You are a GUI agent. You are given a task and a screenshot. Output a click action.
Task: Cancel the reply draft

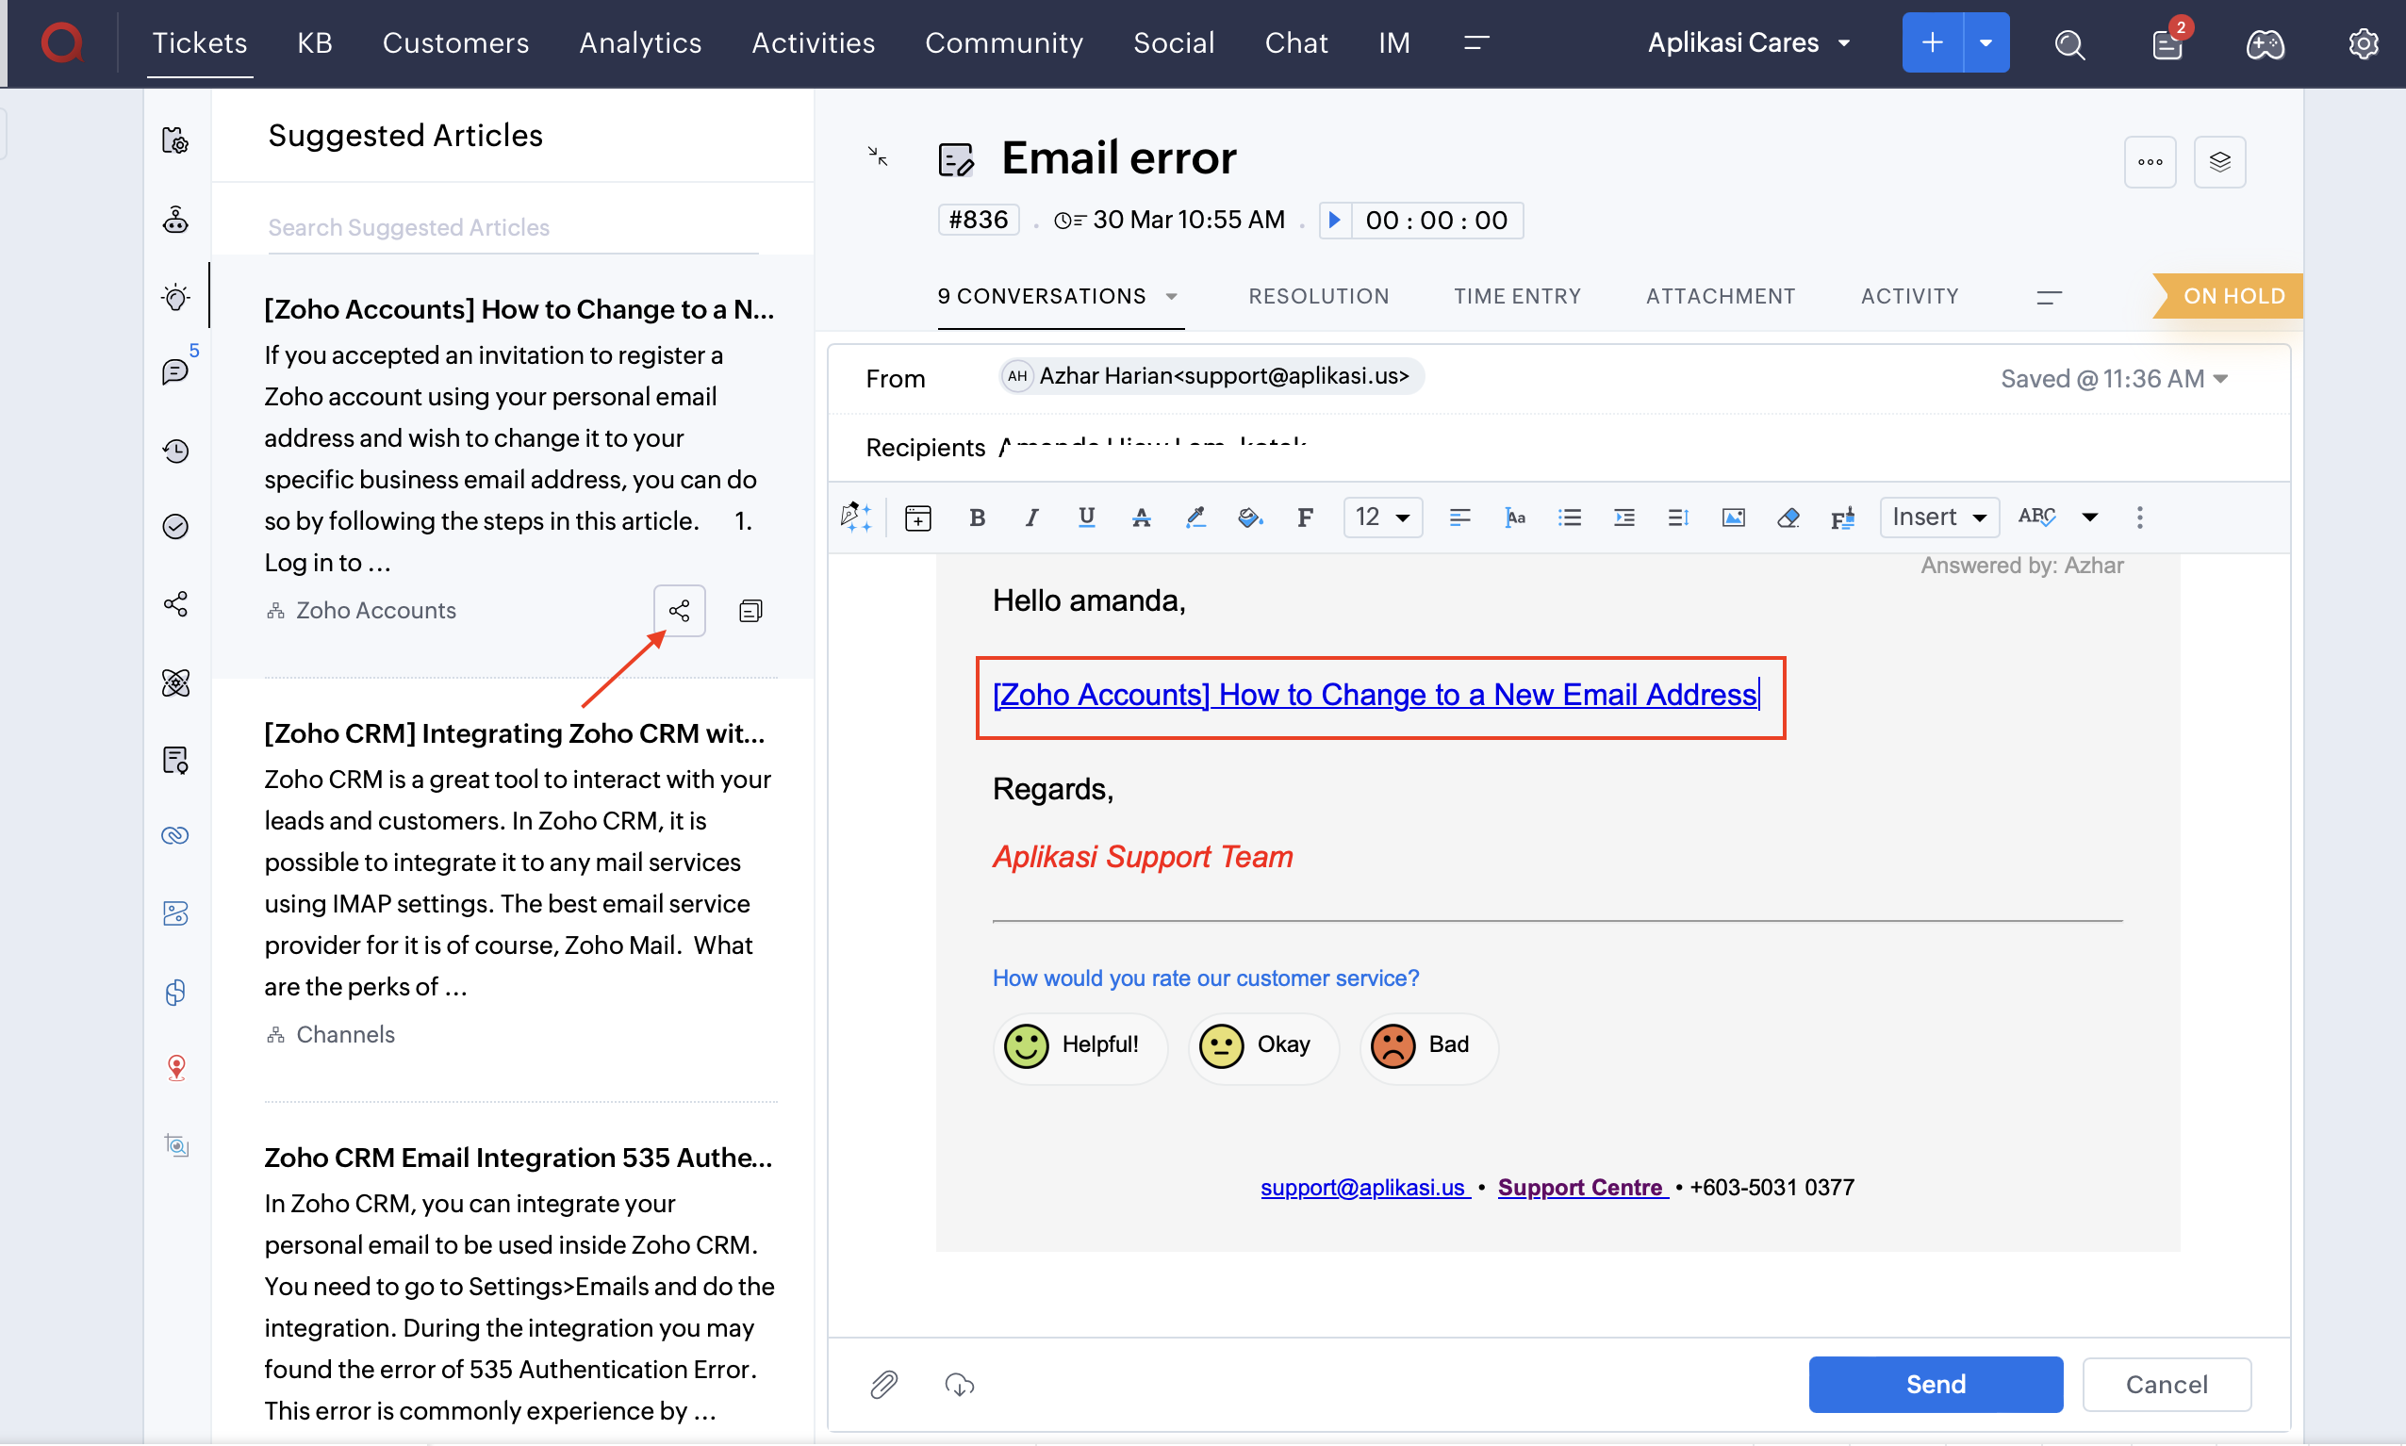click(x=2167, y=1384)
